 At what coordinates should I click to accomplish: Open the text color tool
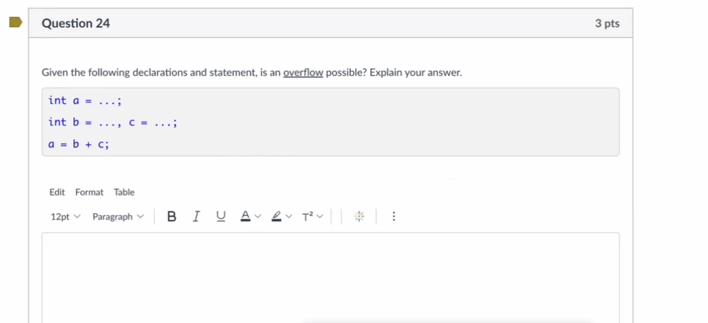coord(245,217)
